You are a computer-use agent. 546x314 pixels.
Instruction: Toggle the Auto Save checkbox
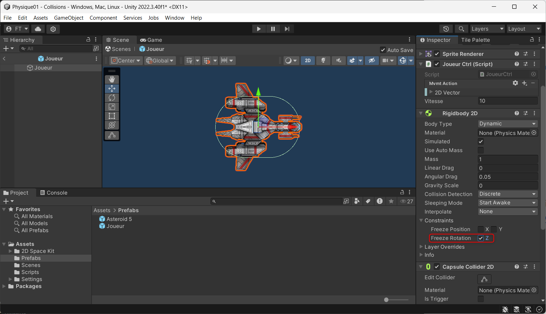tap(383, 50)
